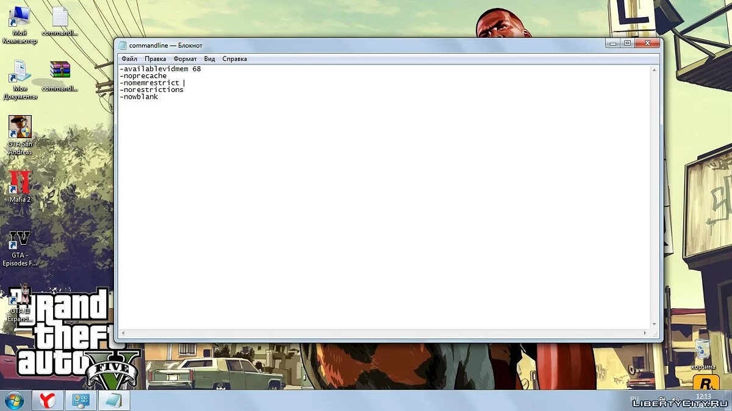The height and width of the screenshot is (411, 732).
Task: Click the horizontal scrollbar left arrow
Action: [123, 333]
